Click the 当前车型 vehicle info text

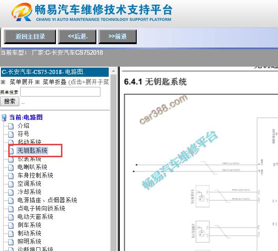click(x=51, y=52)
